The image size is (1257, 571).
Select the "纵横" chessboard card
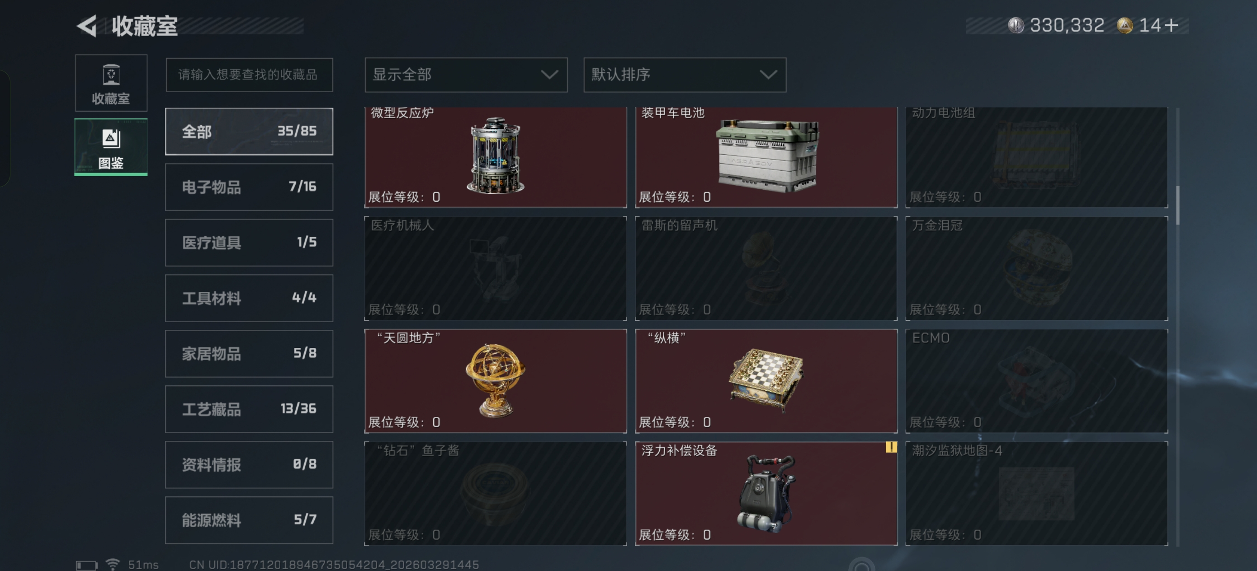(x=766, y=381)
